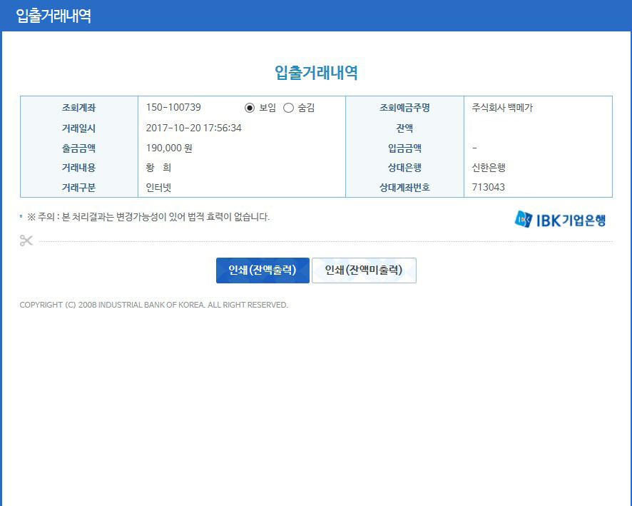The height and width of the screenshot is (506, 632).
Task: Click the 잔액 field label
Action: coord(404,128)
